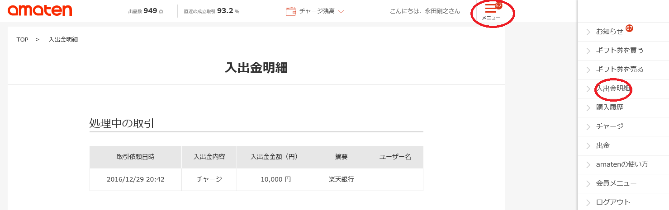Click the 2016/12/29 20:42 transaction row
Image resolution: width=669 pixels, height=210 pixels.
tap(256, 180)
